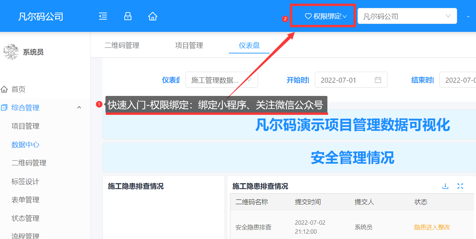Click the 隐患进入整改 status link
The image size is (476, 239).
432,227
